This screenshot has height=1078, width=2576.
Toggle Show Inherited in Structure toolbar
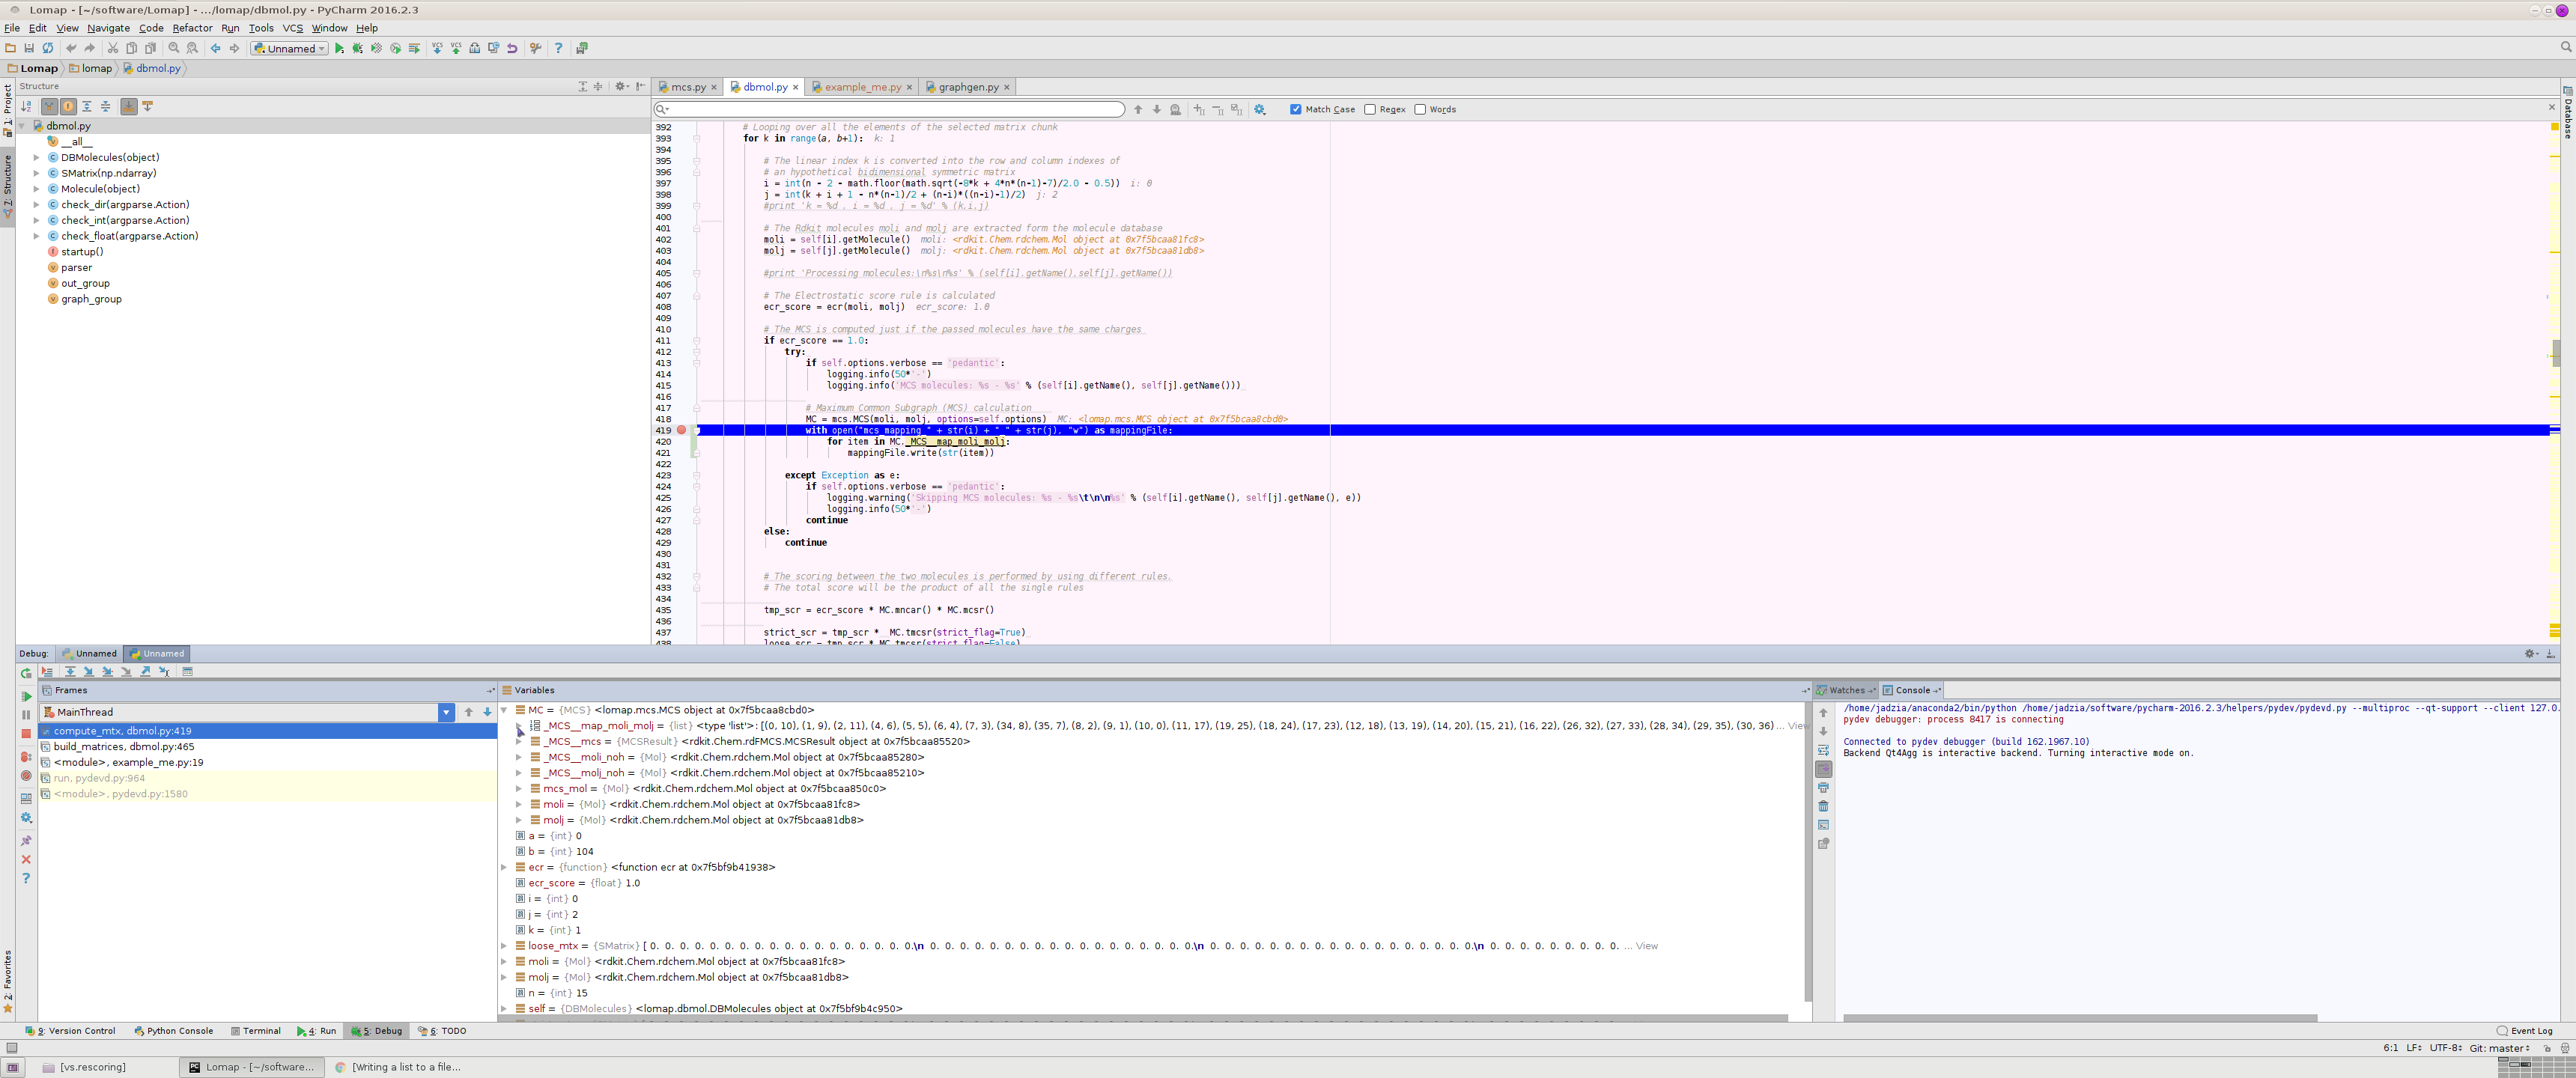pos(49,106)
